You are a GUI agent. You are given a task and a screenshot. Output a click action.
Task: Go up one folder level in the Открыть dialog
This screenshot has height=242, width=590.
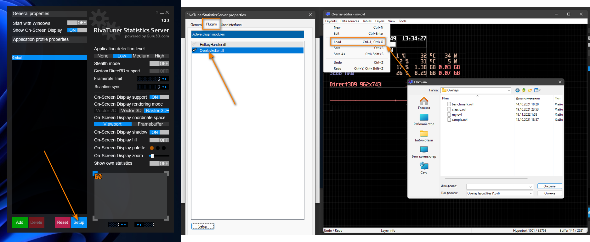[x=524, y=90]
